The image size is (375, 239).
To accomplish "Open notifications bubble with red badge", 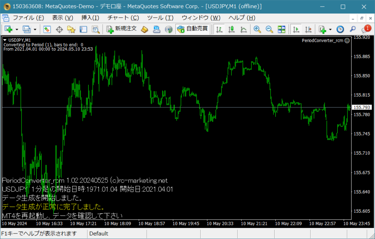I will [365, 29].
